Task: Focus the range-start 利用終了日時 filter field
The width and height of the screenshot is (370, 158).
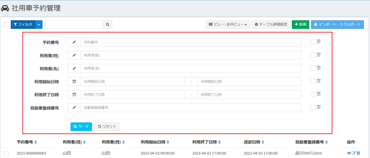Action: 133,95
